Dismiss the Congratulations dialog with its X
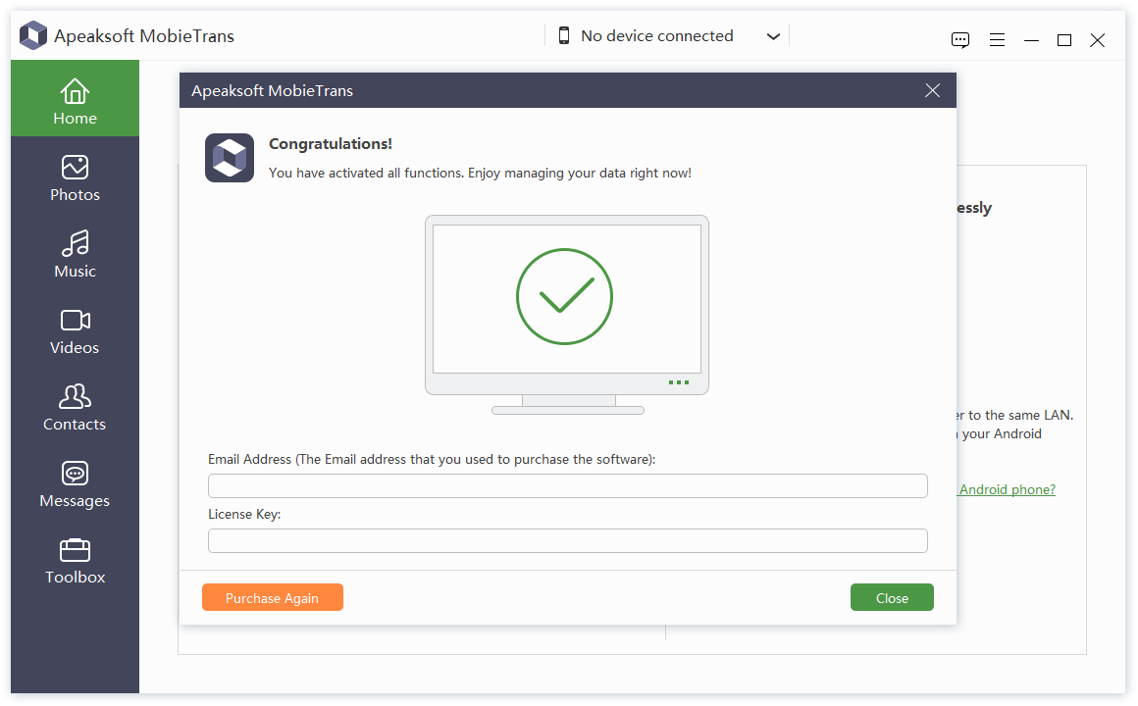The width and height of the screenshot is (1138, 706). [931, 89]
